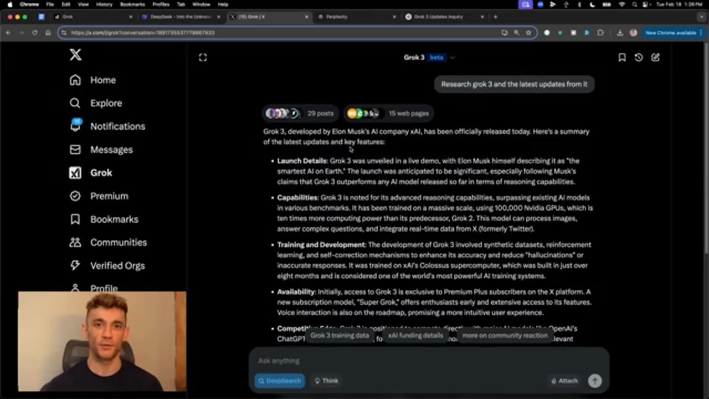The width and height of the screenshot is (709, 399).
Task: Open Chrome History menu
Action: 104,4
